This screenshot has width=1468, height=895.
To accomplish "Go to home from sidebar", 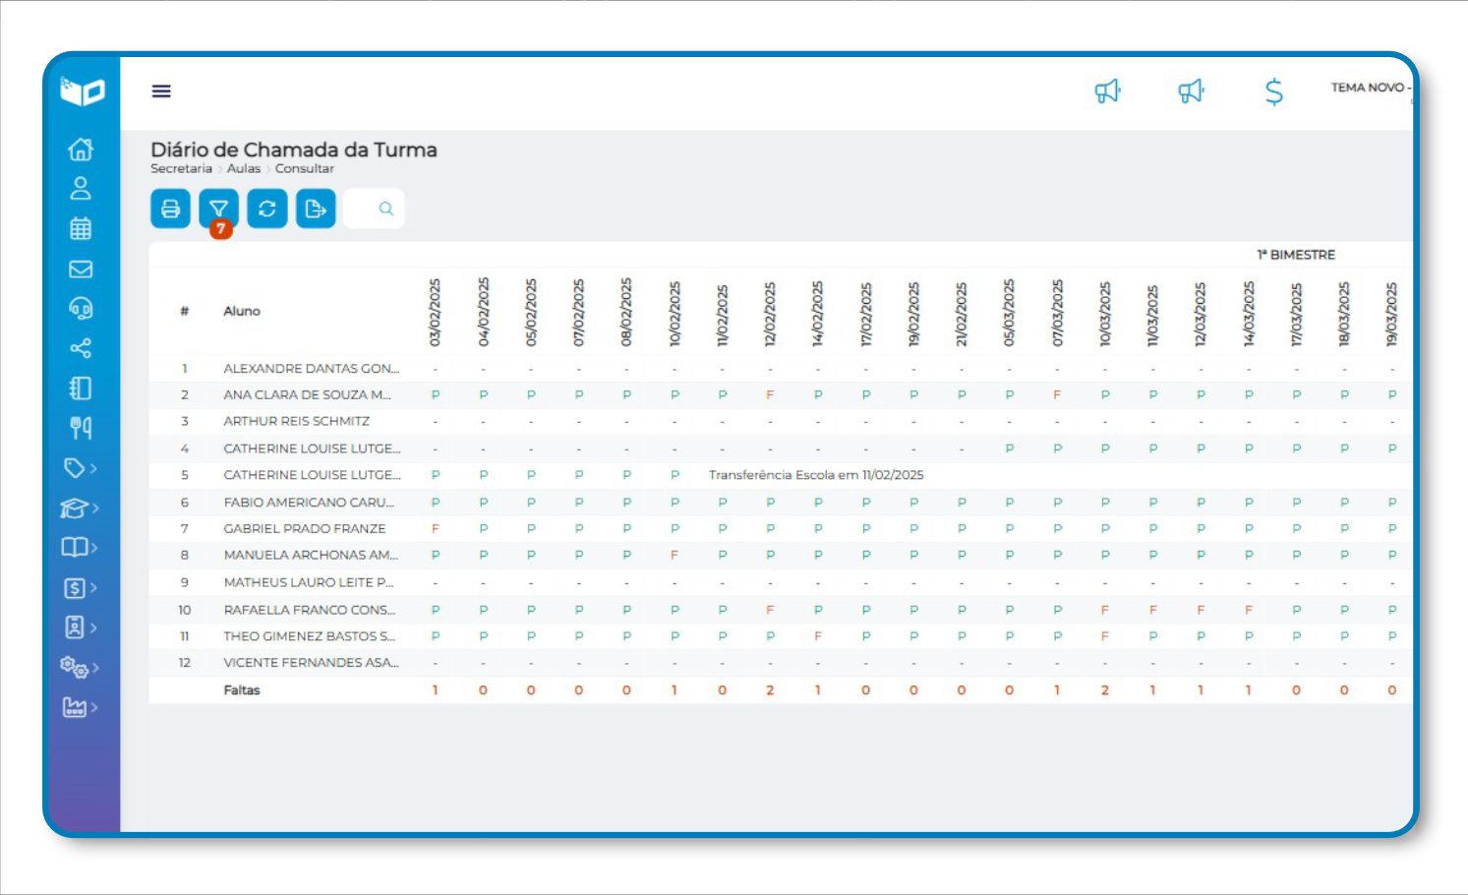I will pyautogui.click(x=81, y=149).
